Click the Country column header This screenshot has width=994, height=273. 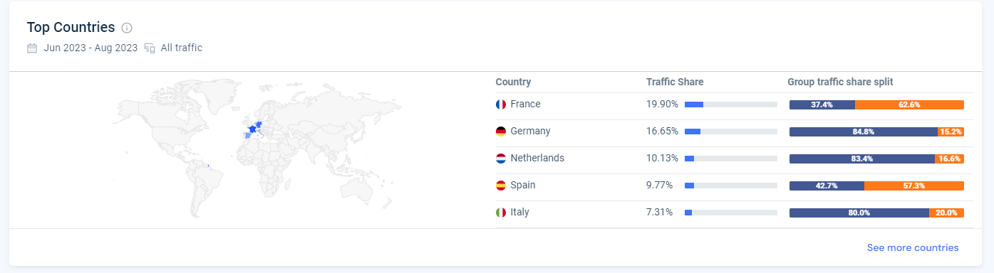pyautogui.click(x=513, y=82)
